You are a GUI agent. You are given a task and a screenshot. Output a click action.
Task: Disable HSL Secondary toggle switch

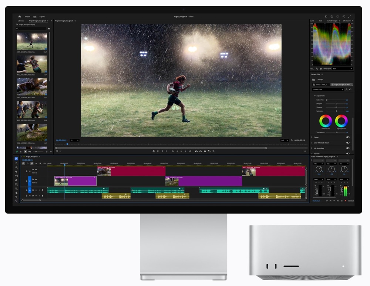click(348, 148)
